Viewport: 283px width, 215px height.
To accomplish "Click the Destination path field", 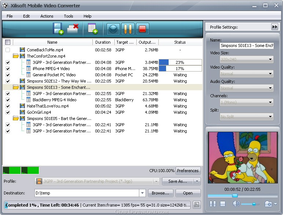I will (x=87, y=193).
